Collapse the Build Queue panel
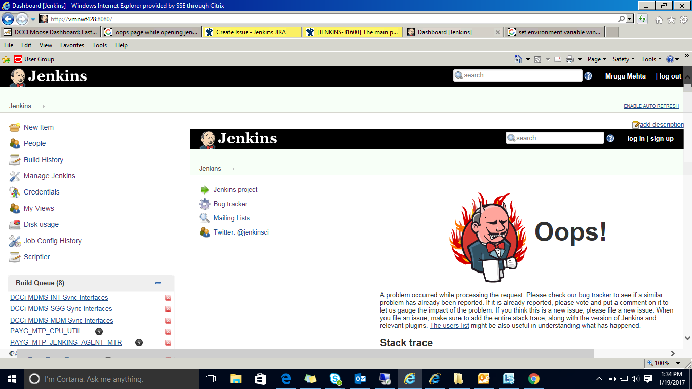Viewport: 692px width, 389px height. pos(158,283)
